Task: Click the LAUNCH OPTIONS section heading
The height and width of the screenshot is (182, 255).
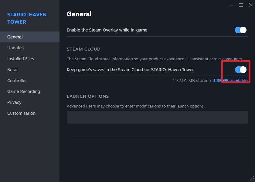Action: pyautogui.click(x=88, y=96)
